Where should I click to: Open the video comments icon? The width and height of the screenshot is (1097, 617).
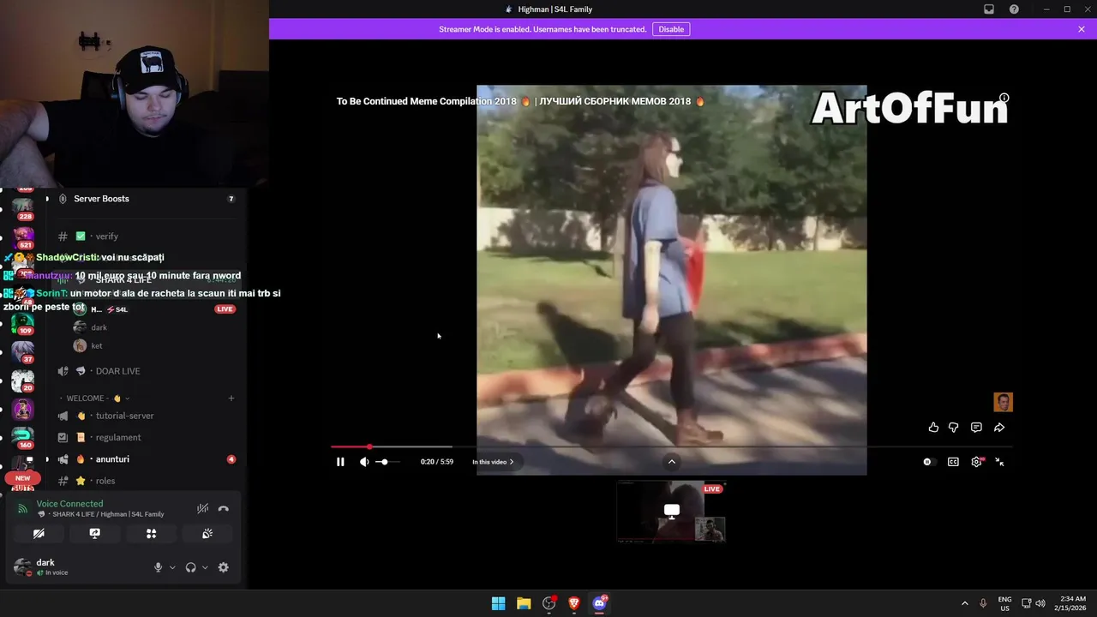pos(976,428)
